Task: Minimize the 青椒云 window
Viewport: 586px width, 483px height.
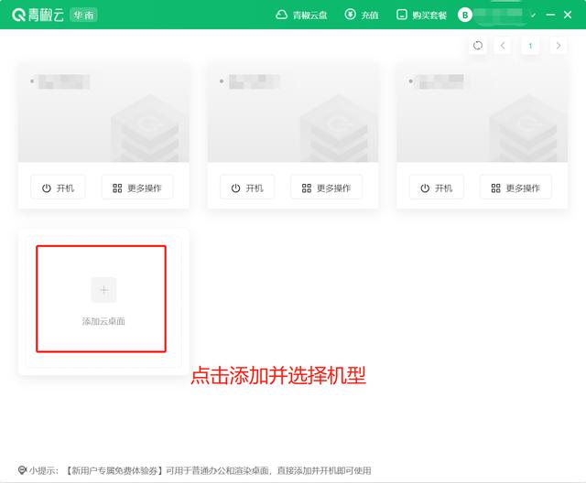Action: (550, 15)
